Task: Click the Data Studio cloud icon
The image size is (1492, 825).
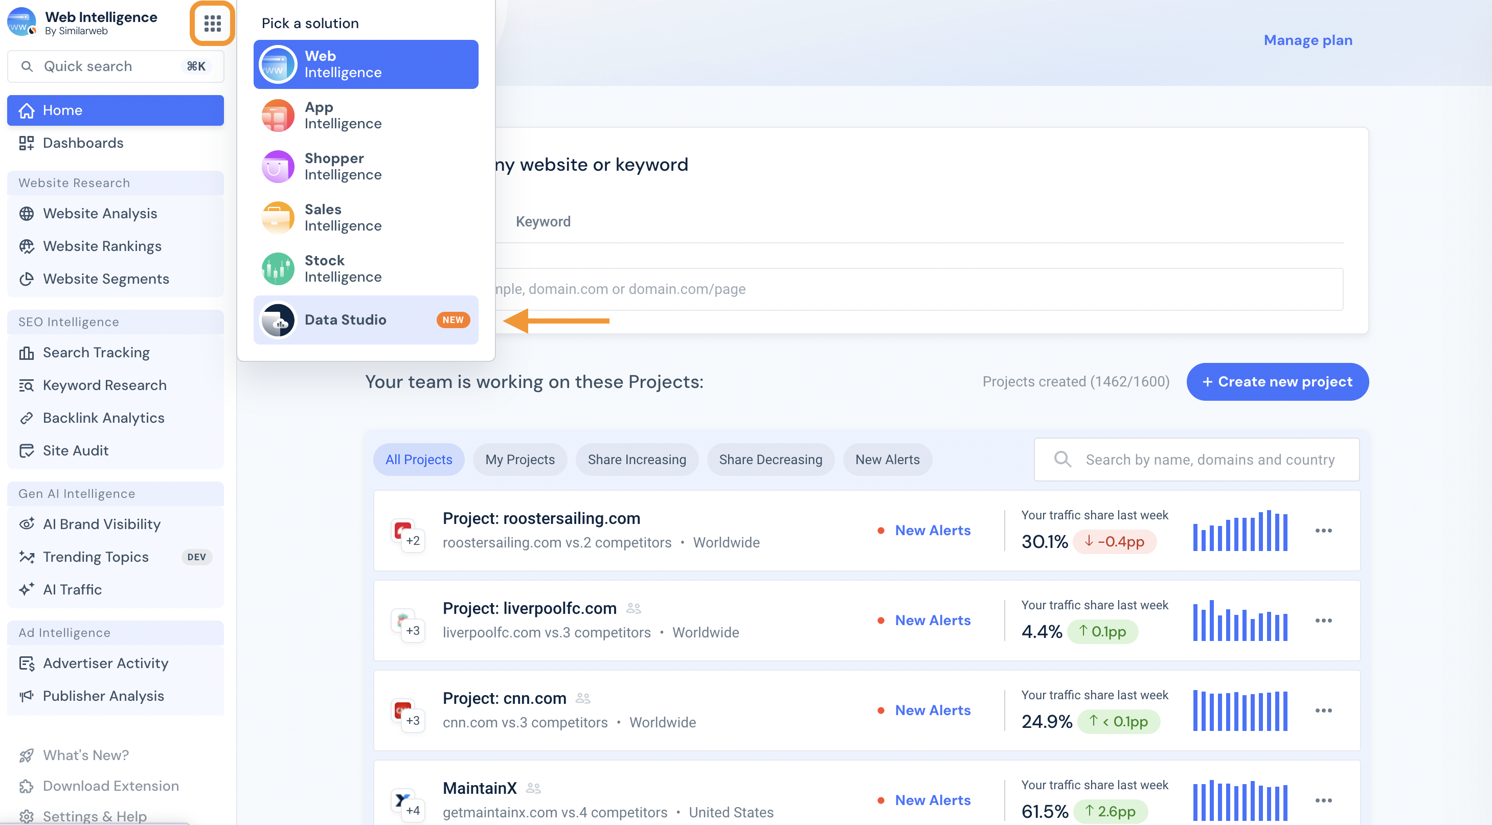Action: pos(278,320)
